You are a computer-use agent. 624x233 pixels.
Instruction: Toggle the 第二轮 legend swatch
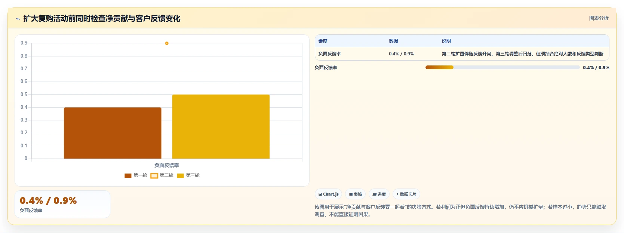pyautogui.click(x=154, y=176)
